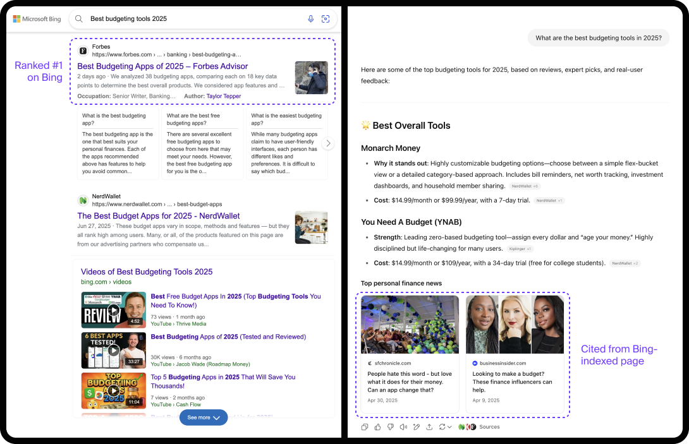Click the Forbes result thumbnail image
Screen dimensions: 689x444
[312, 78]
